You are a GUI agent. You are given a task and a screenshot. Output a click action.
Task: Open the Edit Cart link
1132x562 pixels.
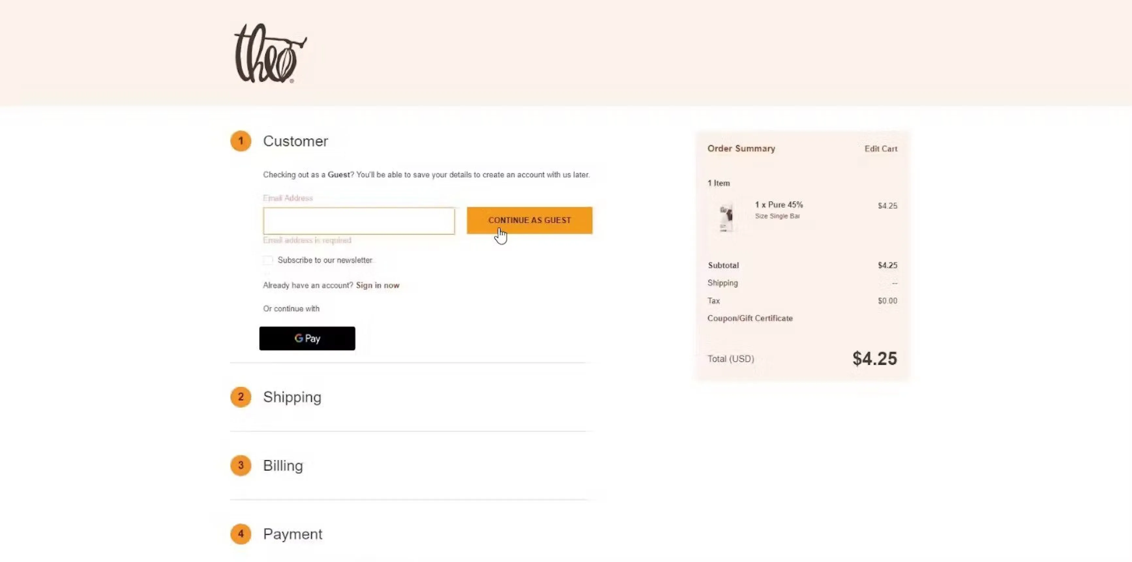pos(881,149)
